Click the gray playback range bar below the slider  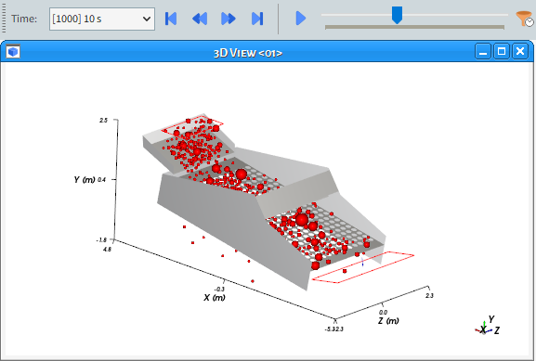pyautogui.click(x=414, y=27)
